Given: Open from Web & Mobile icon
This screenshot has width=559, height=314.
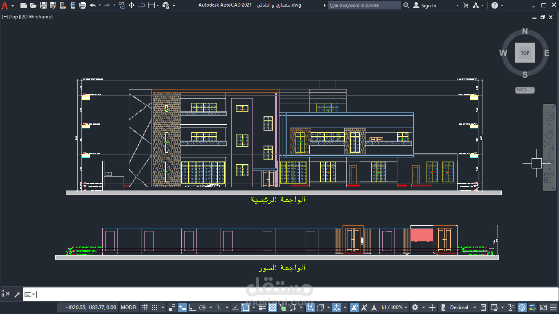Looking at the screenshot, I should 63,6.
